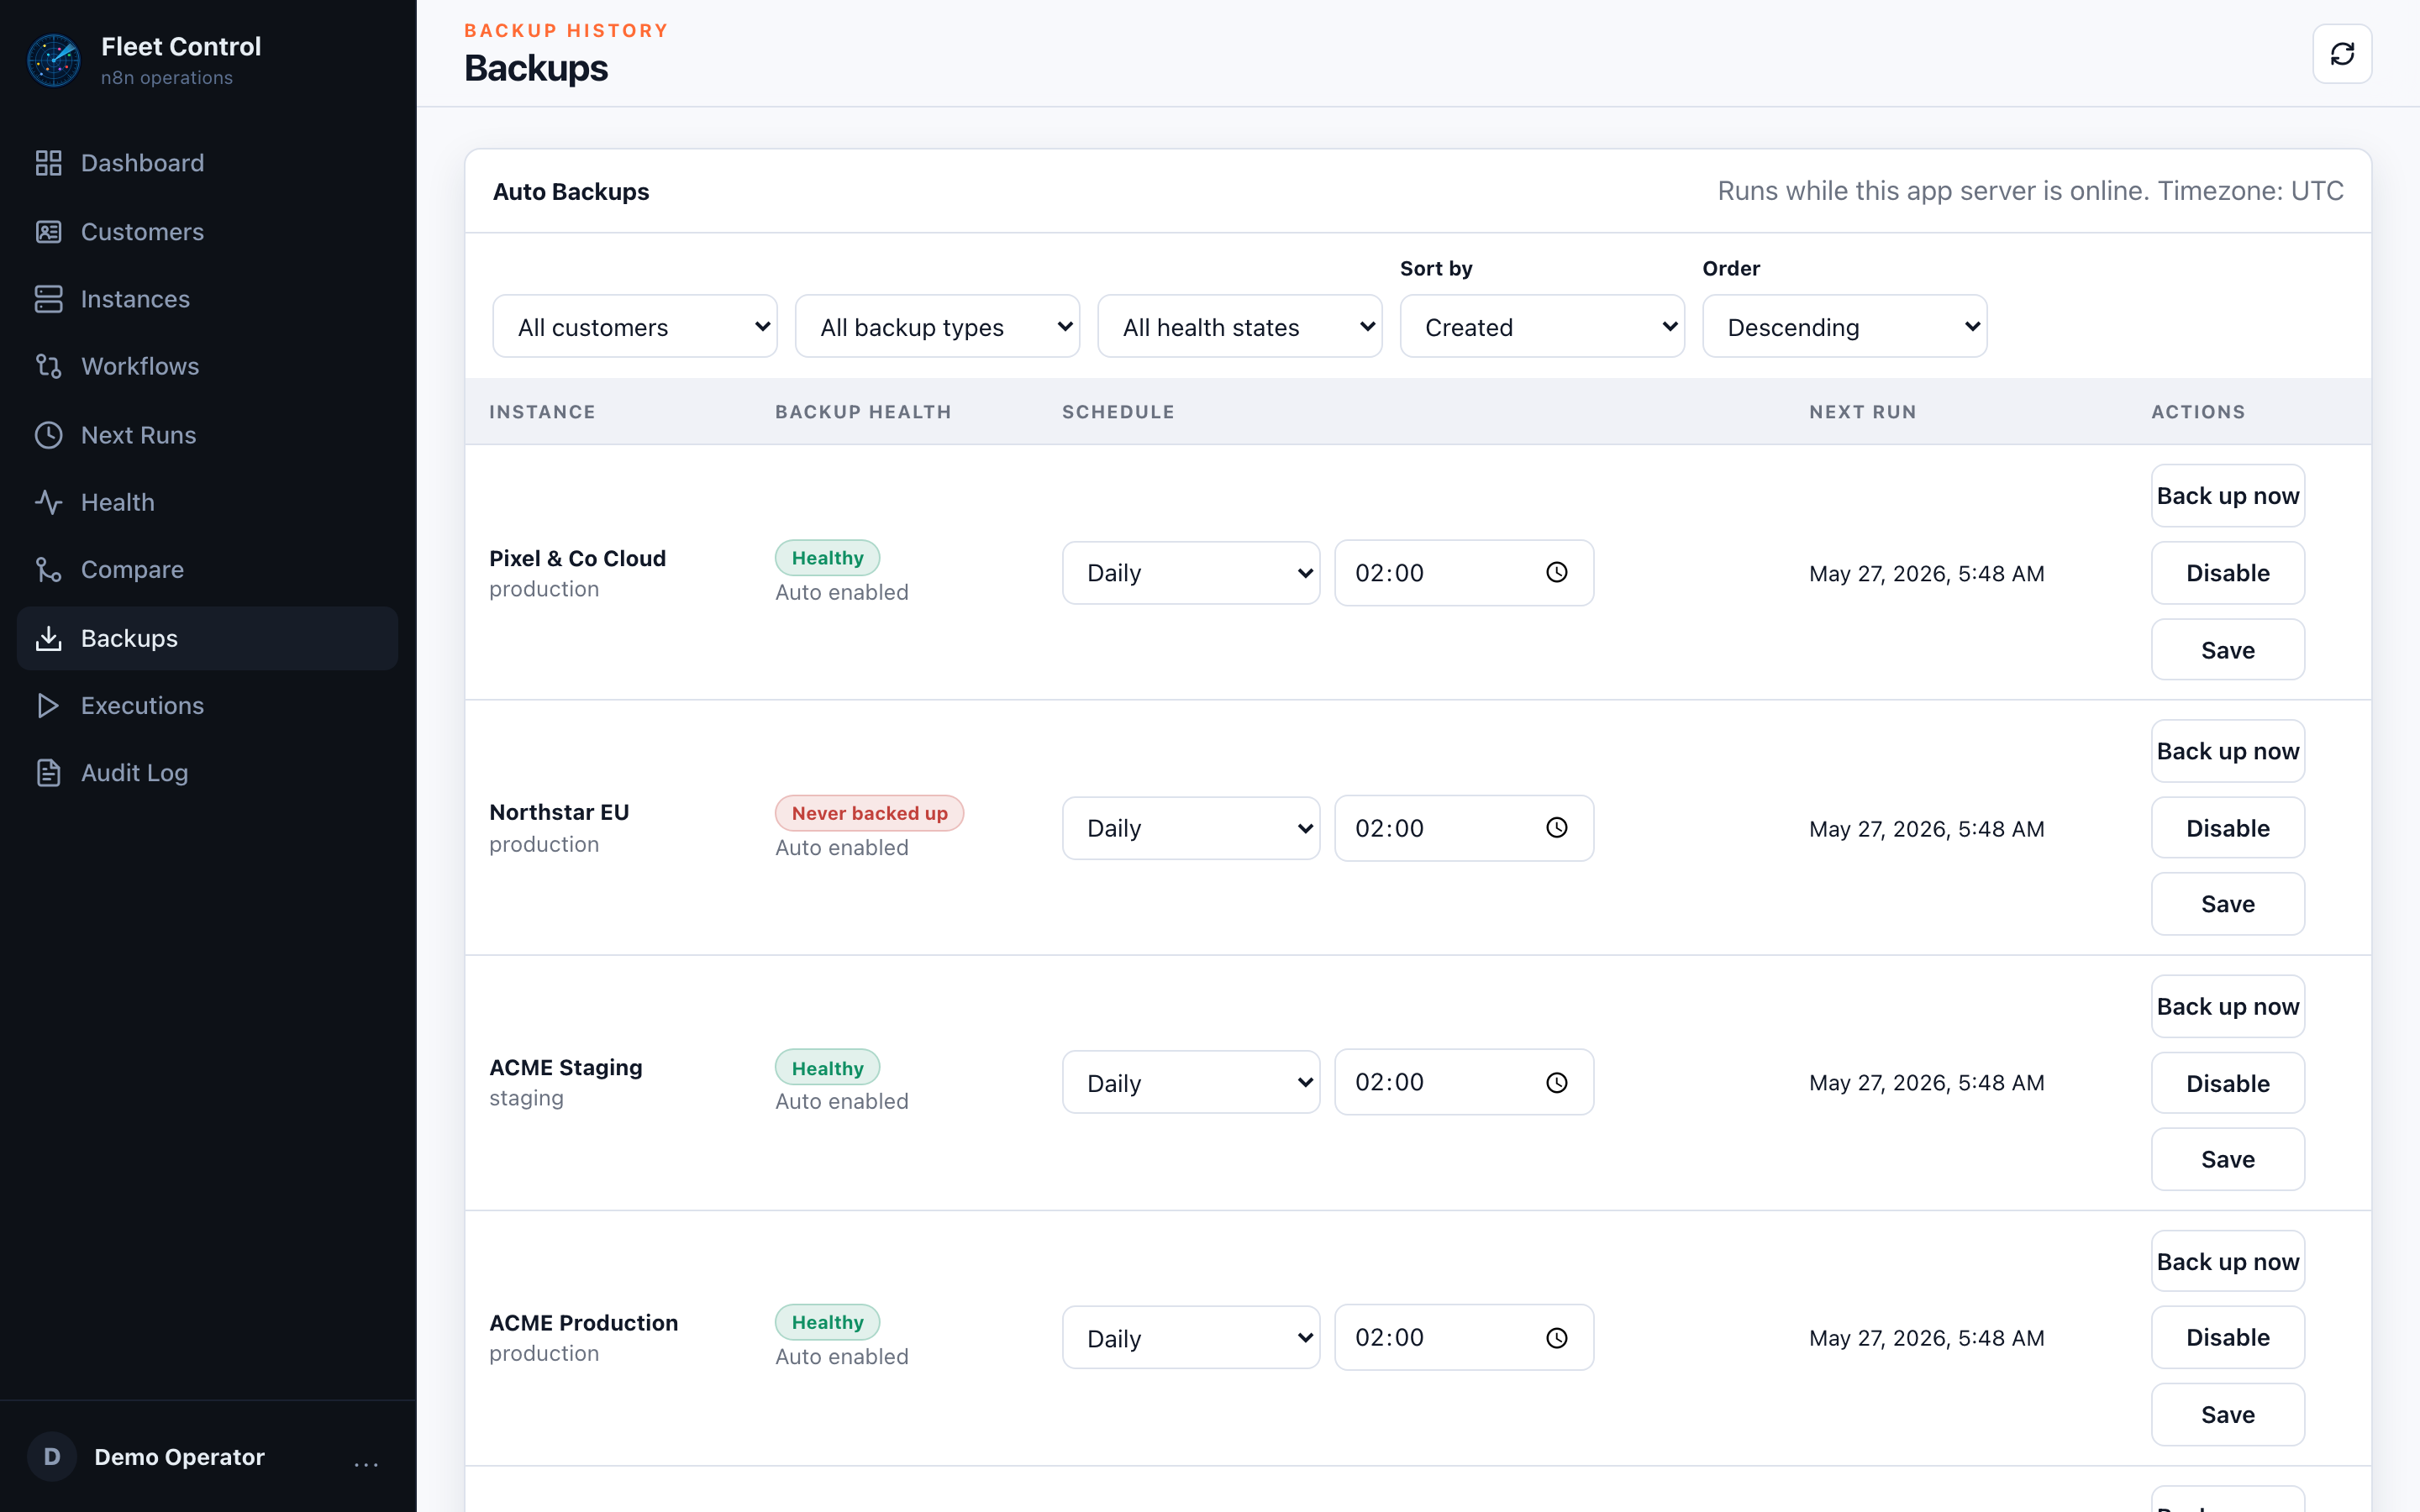Click the Healthy badge for ACME Staging
Viewport: 2420px width, 1512px height.
827,1068
